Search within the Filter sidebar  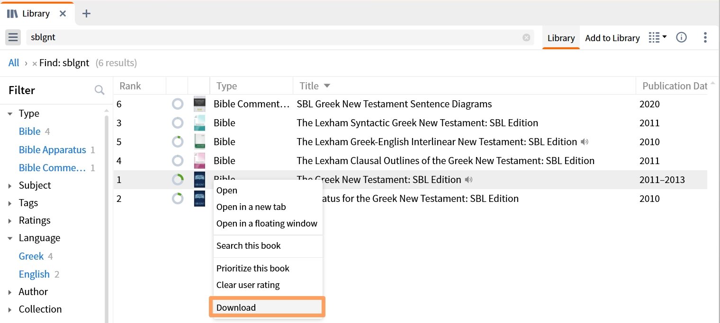click(99, 90)
